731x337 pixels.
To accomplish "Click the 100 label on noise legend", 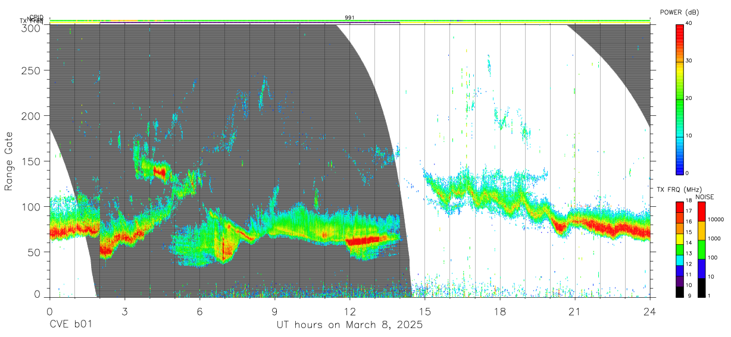I will [712, 257].
